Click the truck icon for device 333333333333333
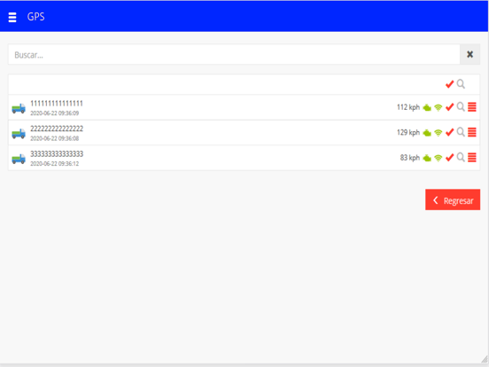This screenshot has height=367, width=489. click(x=19, y=159)
